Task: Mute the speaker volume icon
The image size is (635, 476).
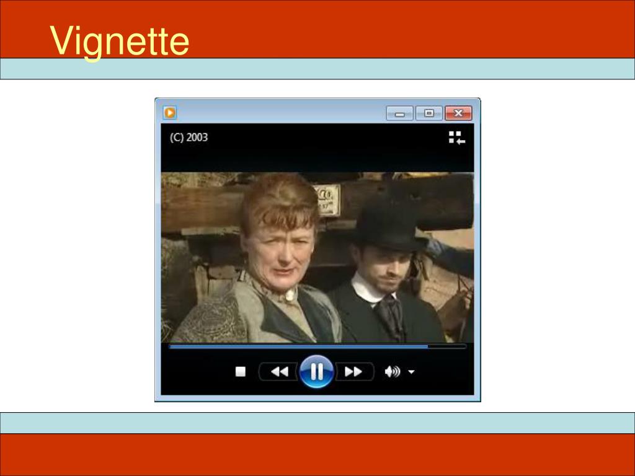Action: click(392, 371)
